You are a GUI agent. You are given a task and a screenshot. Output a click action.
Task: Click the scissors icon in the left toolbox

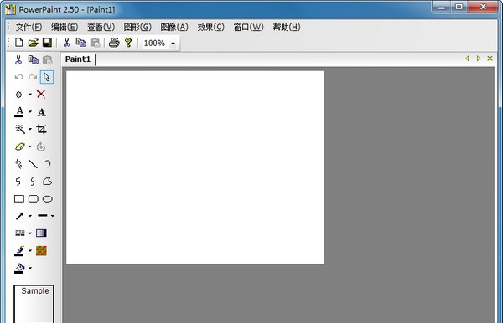point(18,60)
